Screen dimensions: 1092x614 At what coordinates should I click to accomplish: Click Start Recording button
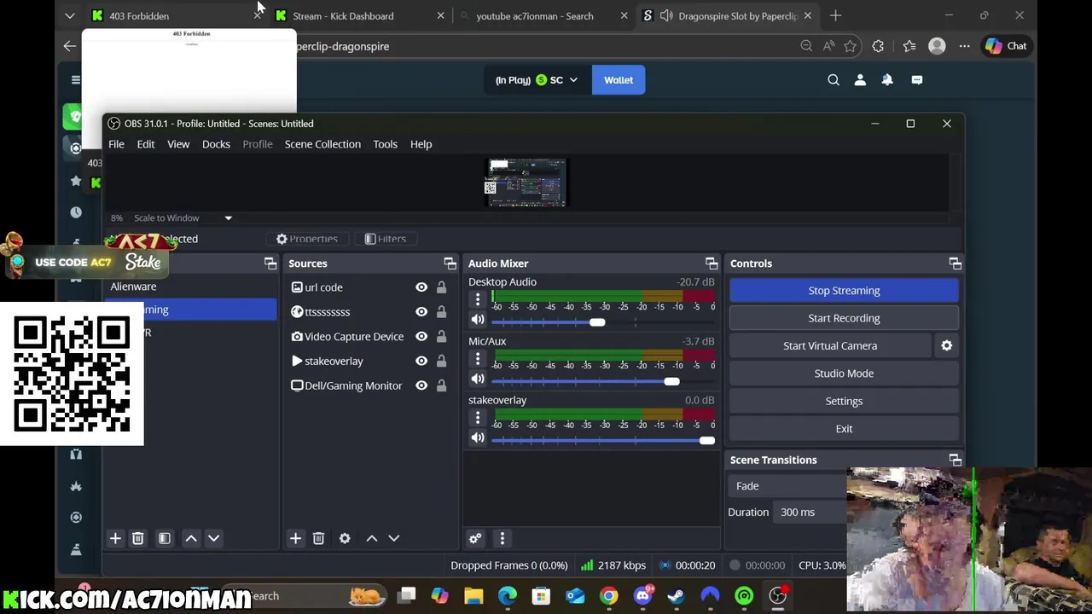click(x=844, y=318)
